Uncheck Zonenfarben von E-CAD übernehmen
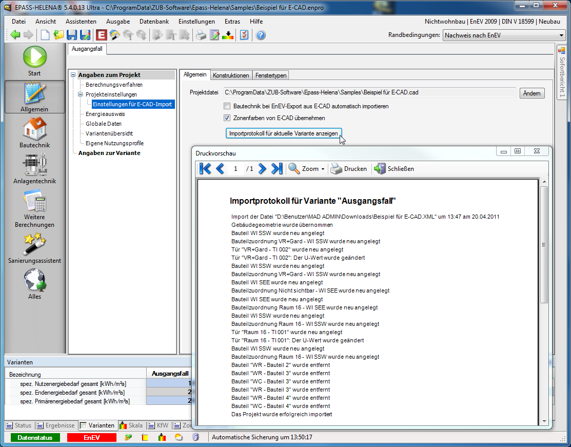This screenshot has height=447, width=571. [x=227, y=118]
